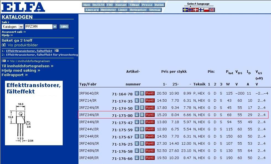Click article number 71-164-78
The height and width of the screenshot is (164, 271).
point(122,94)
